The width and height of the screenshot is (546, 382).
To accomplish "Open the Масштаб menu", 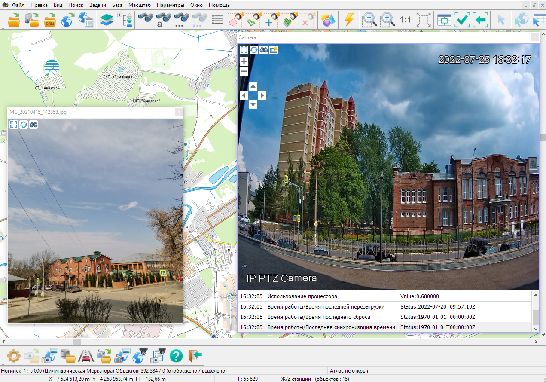I will 140,5.
